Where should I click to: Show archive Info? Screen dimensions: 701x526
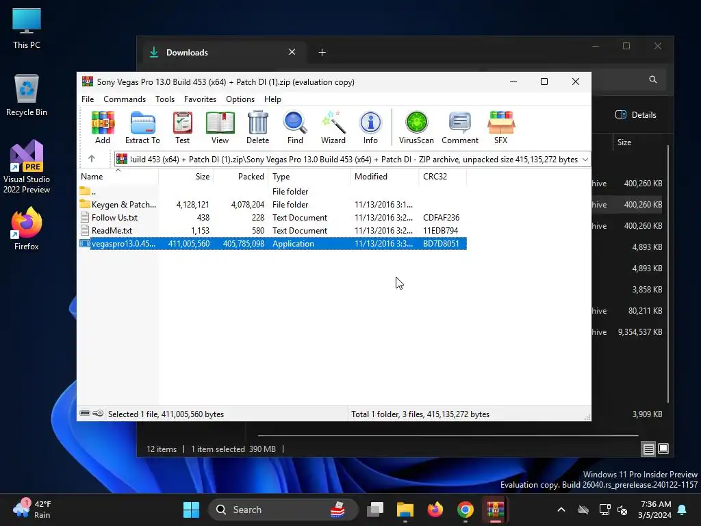point(370,127)
